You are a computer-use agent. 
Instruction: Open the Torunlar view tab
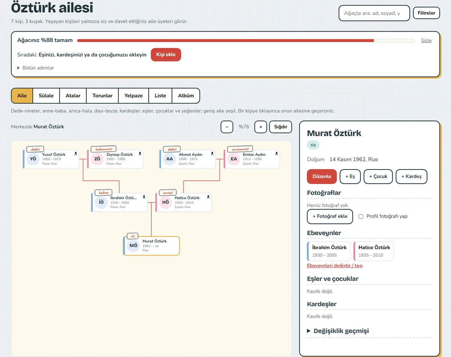point(103,95)
